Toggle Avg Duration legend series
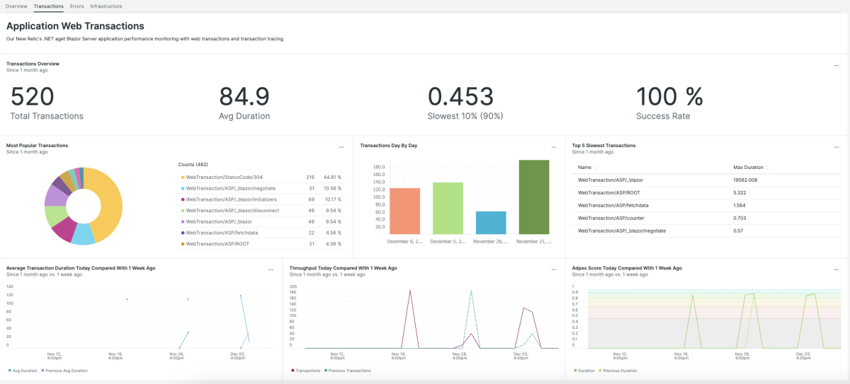The height and width of the screenshot is (384, 850). [23, 371]
